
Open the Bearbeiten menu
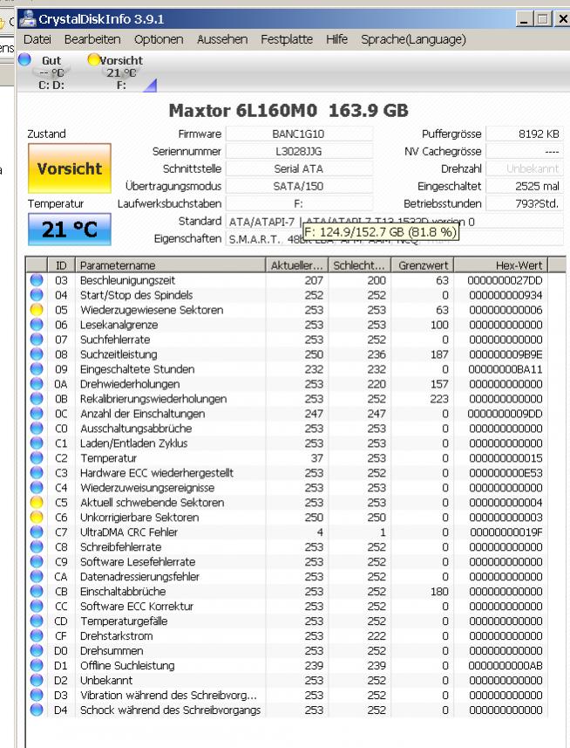(92, 39)
